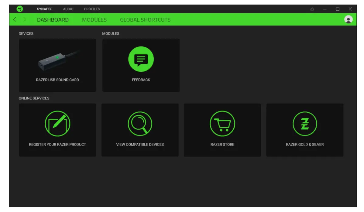
Task: Select the DASHBOARD tab
Action: click(x=53, y=19)
